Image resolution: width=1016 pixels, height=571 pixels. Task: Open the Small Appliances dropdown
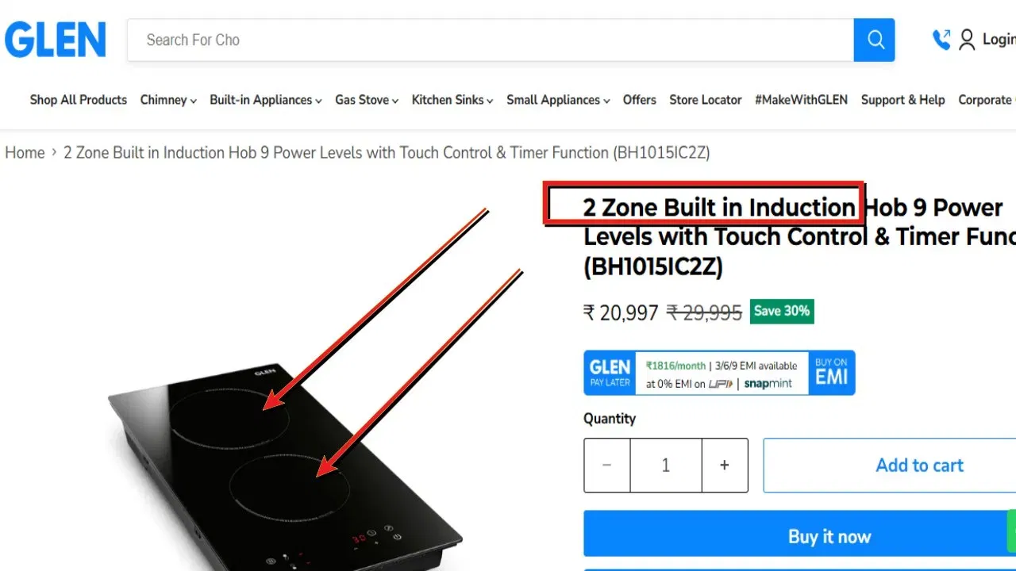pyautogui.click(x=558, y=100)
